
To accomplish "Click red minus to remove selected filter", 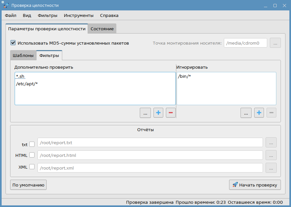I will (170, 113).
